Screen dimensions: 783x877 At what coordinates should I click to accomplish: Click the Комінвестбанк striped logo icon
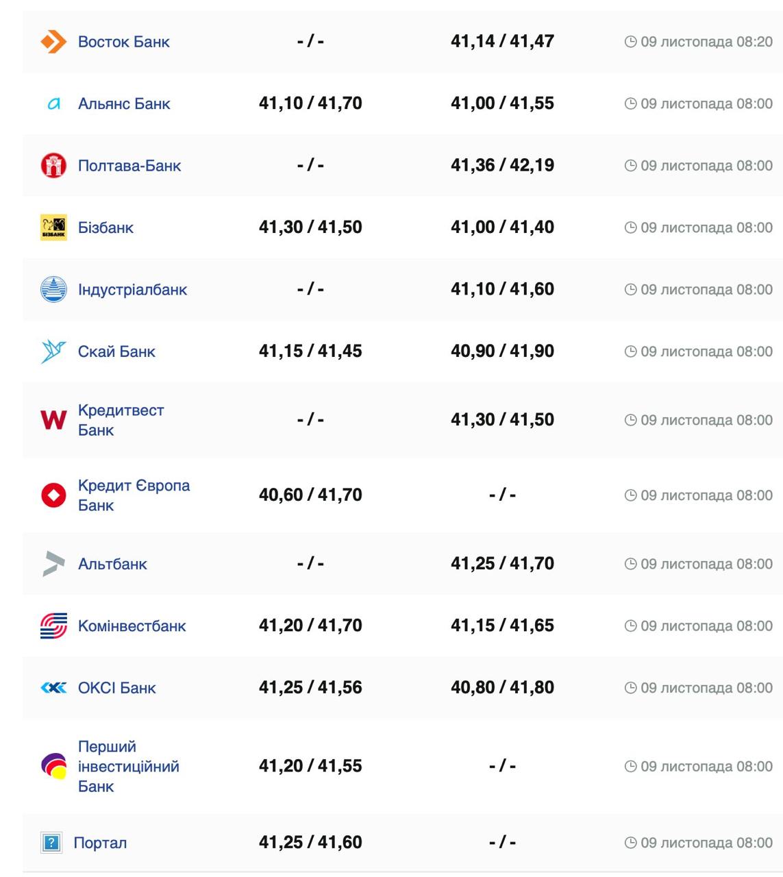[53, 626]
